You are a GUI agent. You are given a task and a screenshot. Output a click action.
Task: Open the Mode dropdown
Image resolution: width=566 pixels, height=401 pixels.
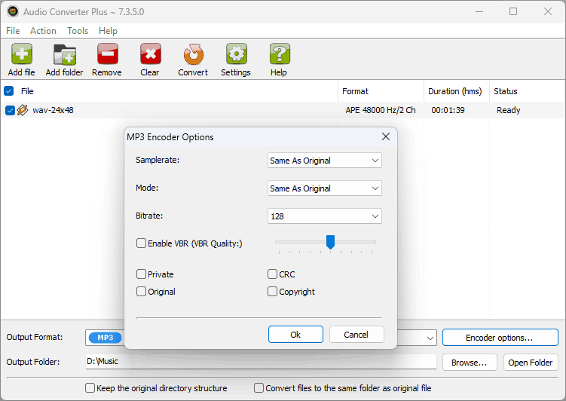(x=325, y=188)
